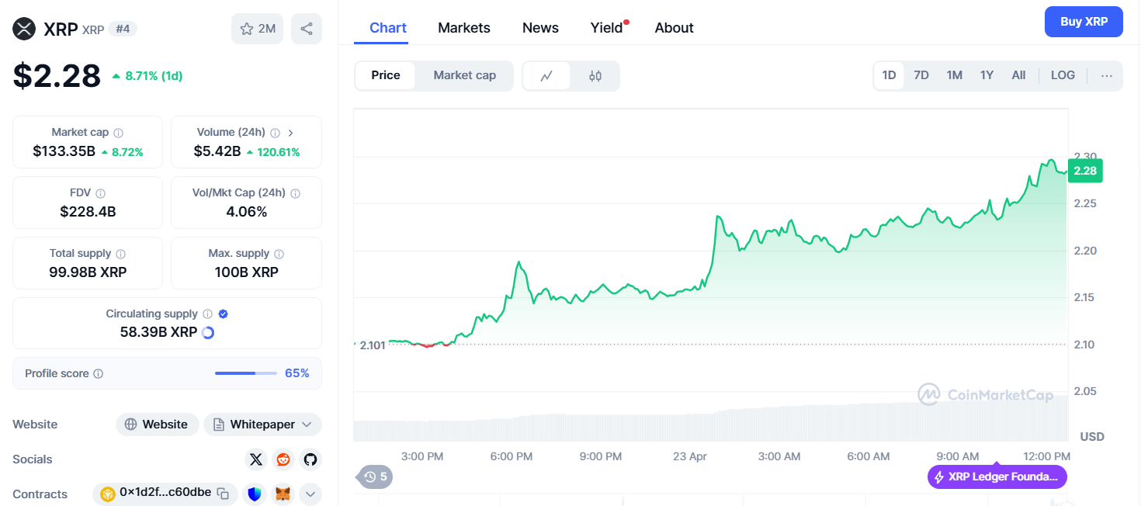Click the contract address 0x1d2f...c60dbe
The height and width of the screenshot is (506, 1141).
click(165, 493)
